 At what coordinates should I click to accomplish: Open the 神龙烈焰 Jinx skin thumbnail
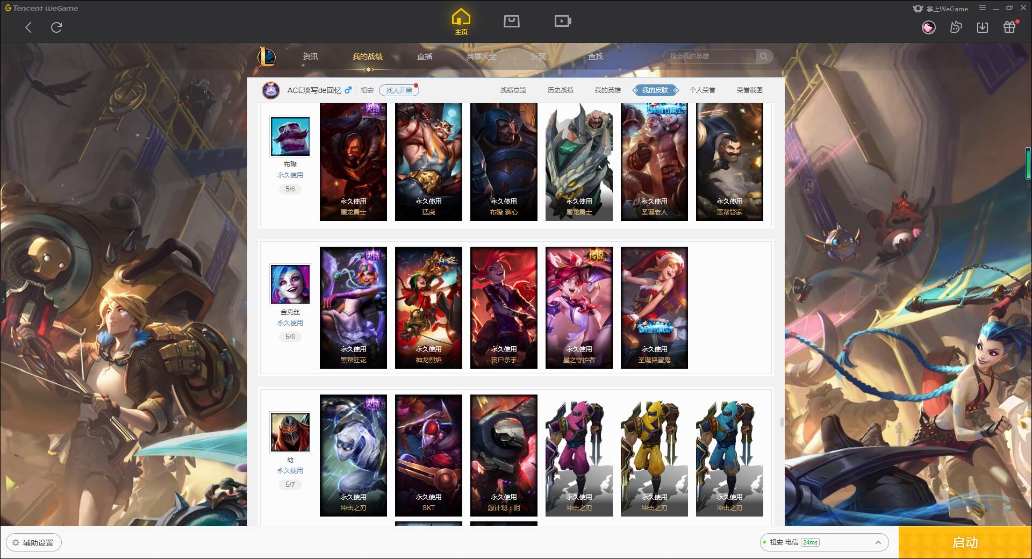(x=428, y=307)
